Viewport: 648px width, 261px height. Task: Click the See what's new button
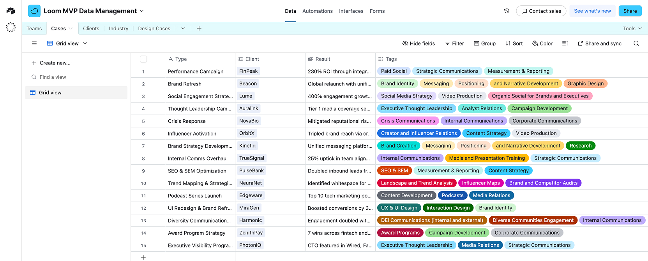point(592,11)
